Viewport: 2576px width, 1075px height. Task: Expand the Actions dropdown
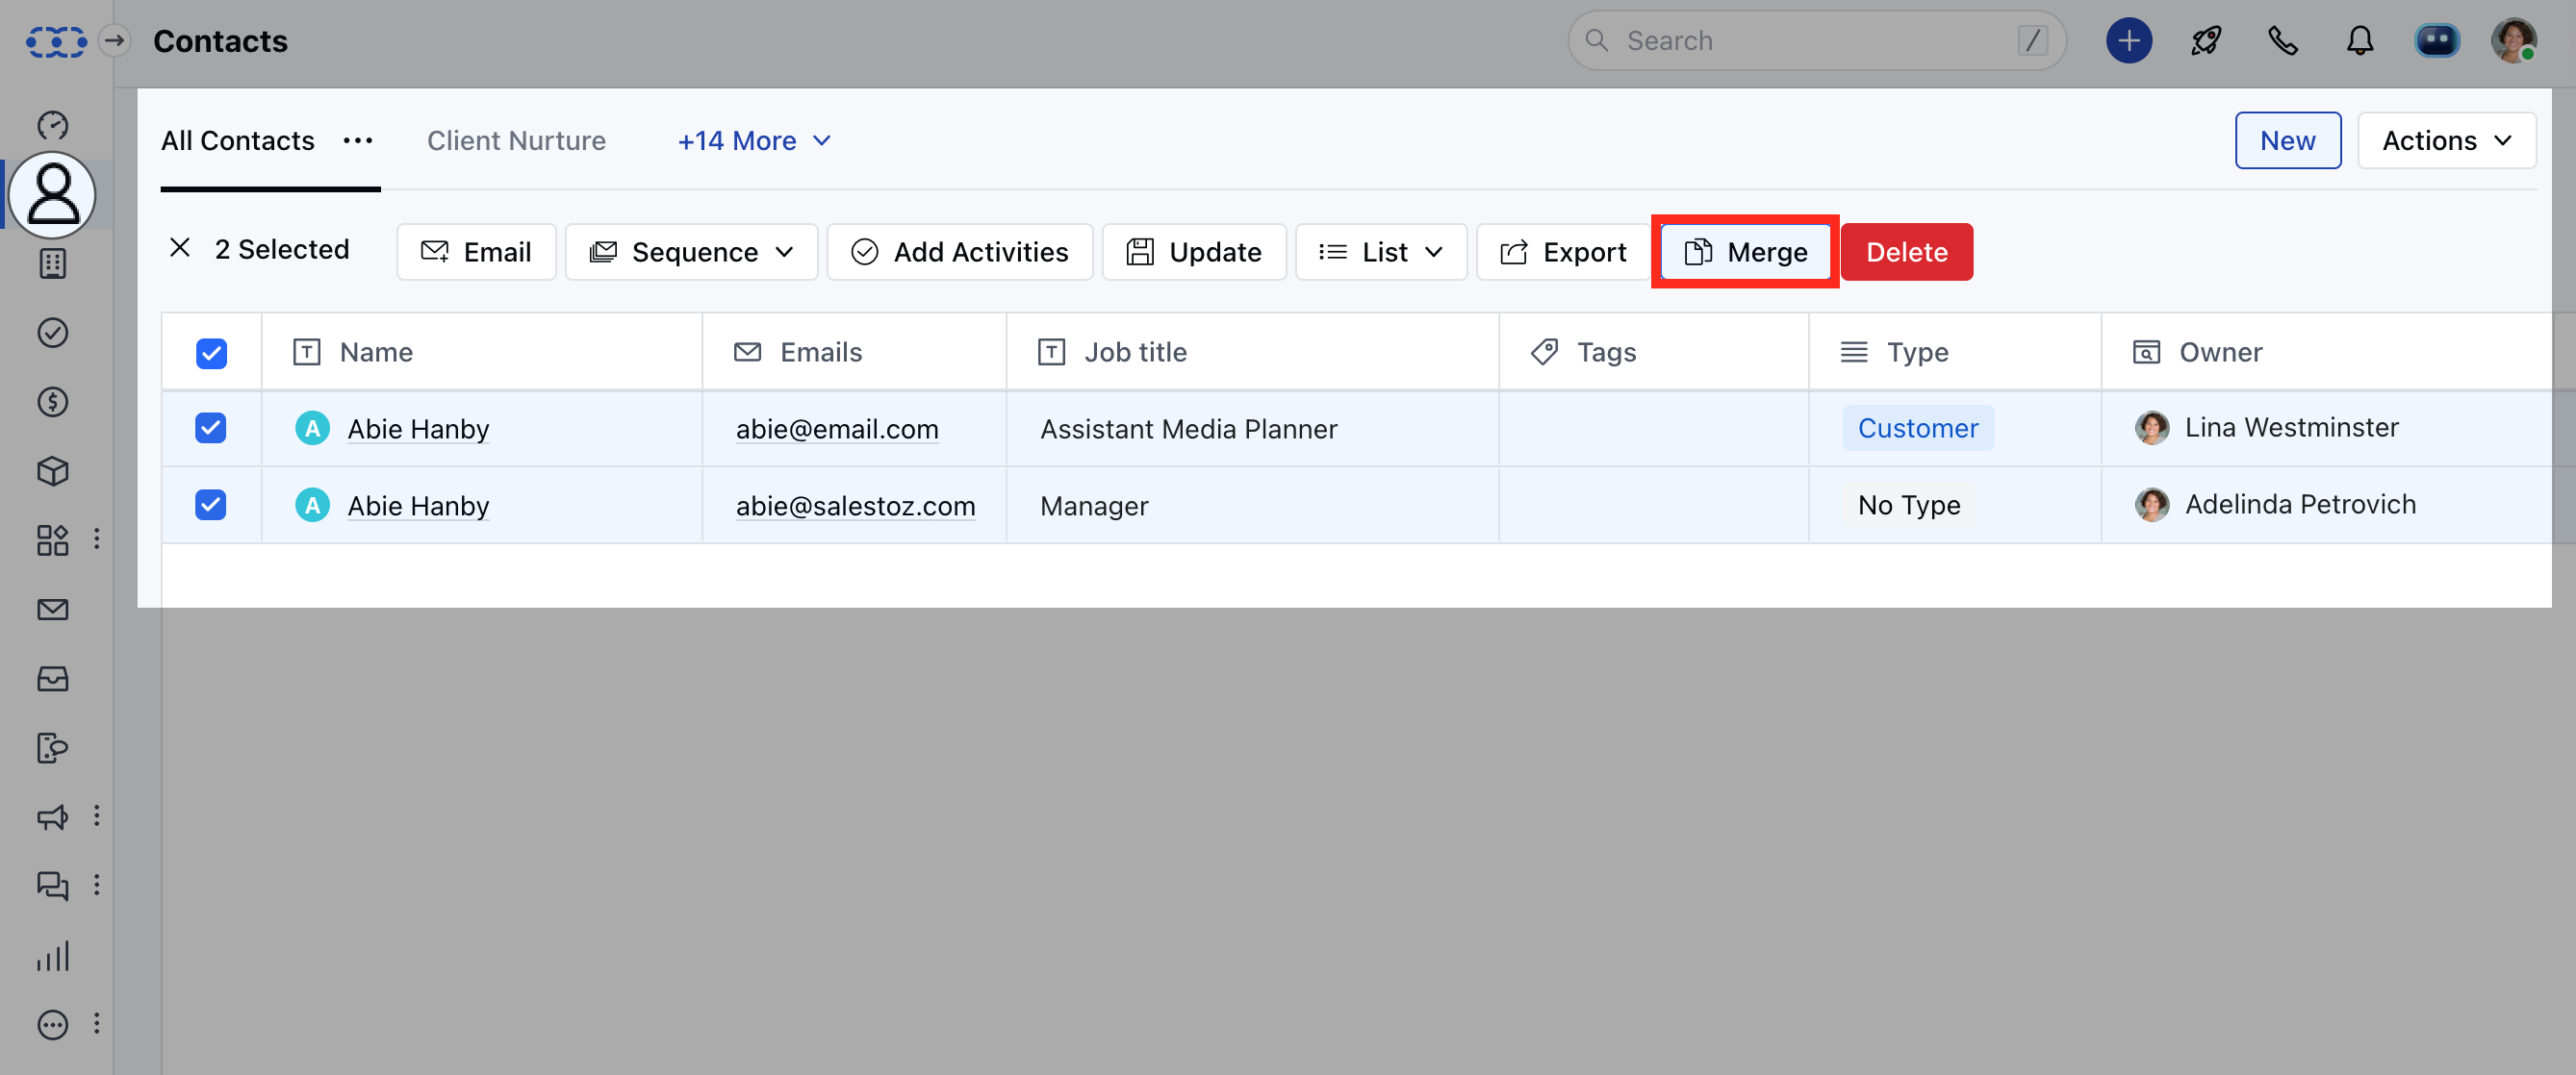[x=2445, y=141]
